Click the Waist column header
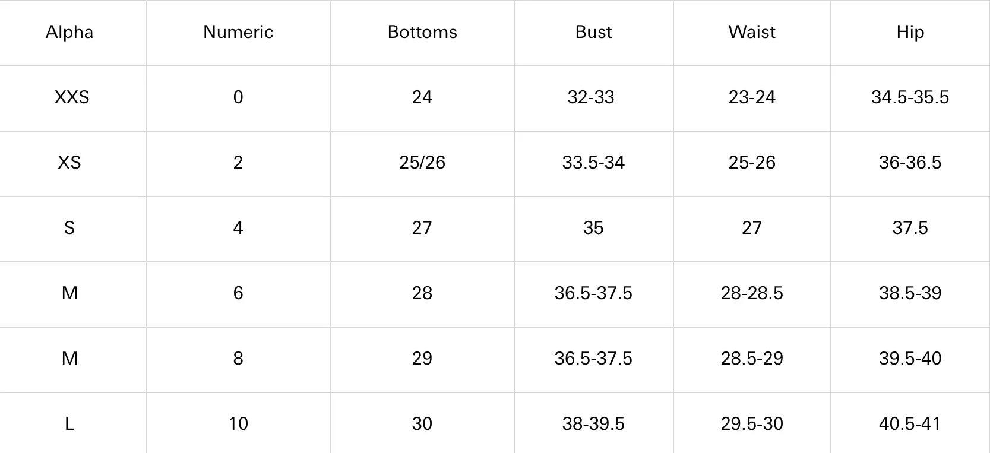 click(x=752, y=32)
